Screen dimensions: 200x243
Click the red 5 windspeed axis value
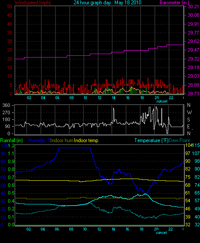pyautogui.click(x=11, y=85)
